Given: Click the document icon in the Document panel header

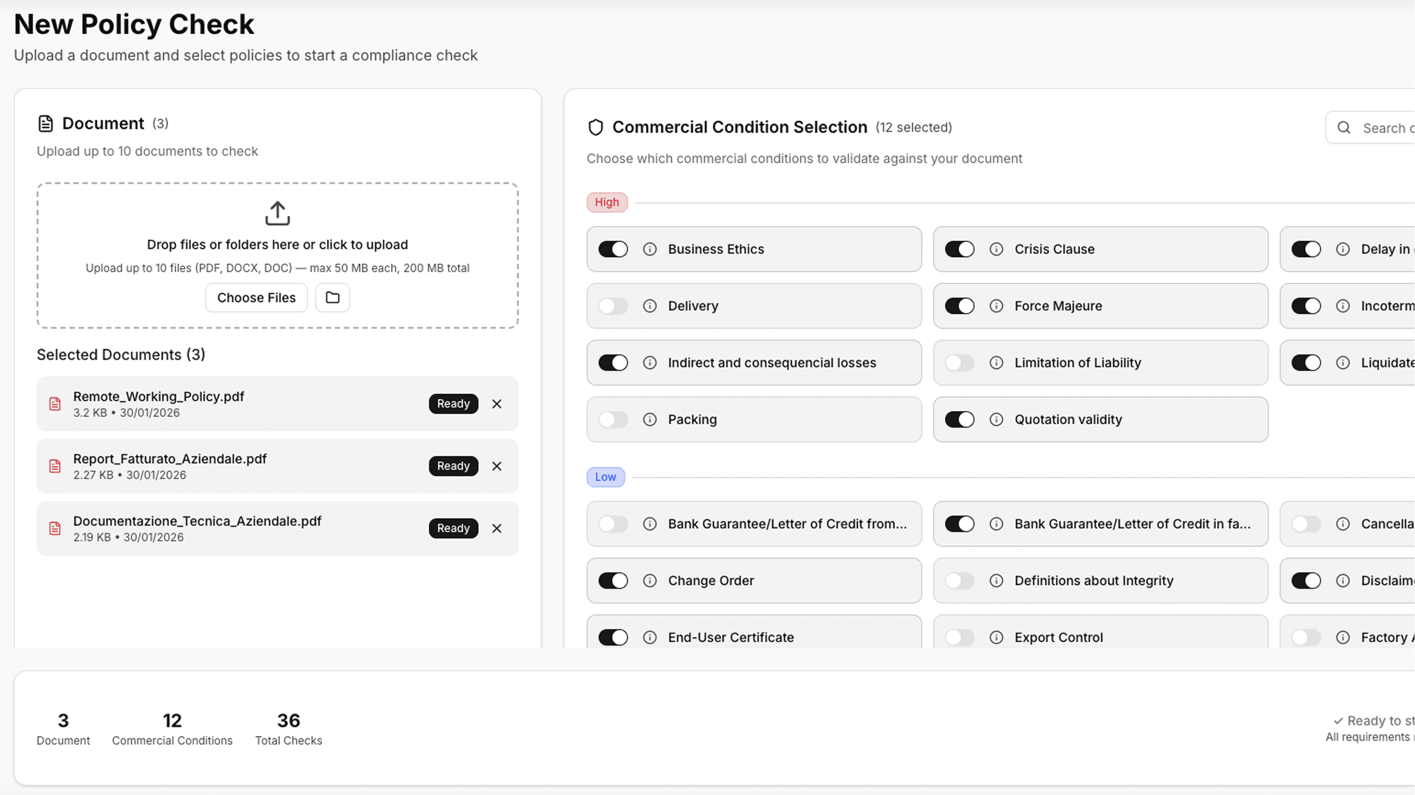Looking at the screenshot, I should [x=45, y=123].
